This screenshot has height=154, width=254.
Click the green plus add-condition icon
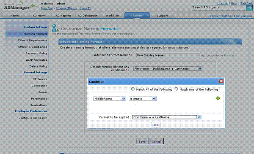point(218,98)
